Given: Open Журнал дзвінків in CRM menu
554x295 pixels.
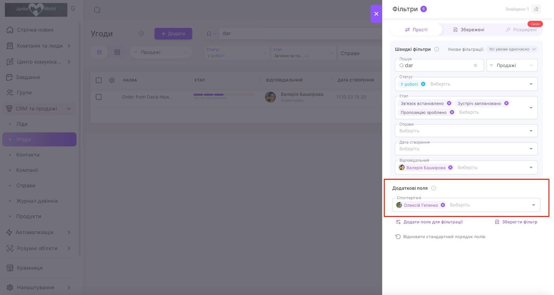Looking at the screenshot, I should click(37, 201).
